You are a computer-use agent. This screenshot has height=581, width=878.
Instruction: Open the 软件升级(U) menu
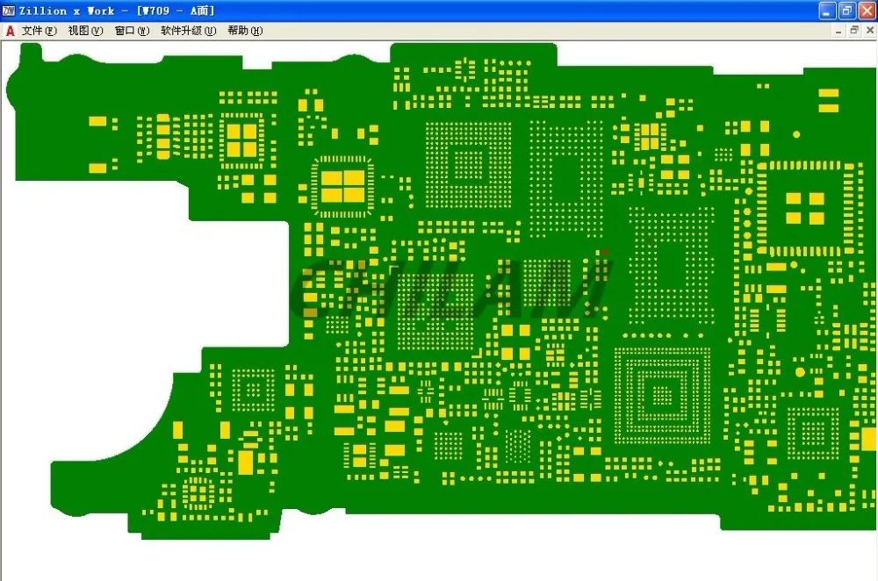point(189,31)
